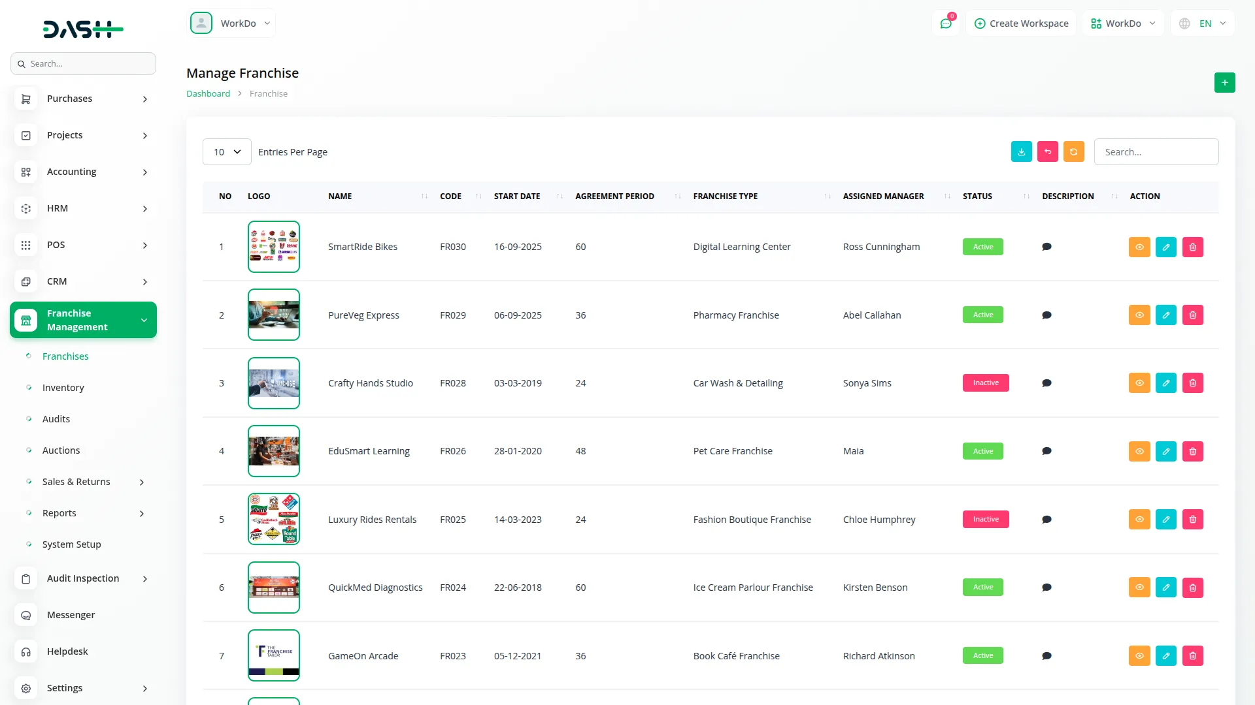Open the messages chat notification icon

[x=946, y=23]
